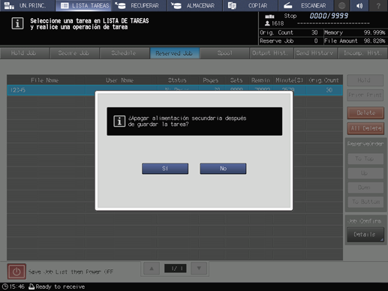Go to next page with down arrow

click(199, 268)
